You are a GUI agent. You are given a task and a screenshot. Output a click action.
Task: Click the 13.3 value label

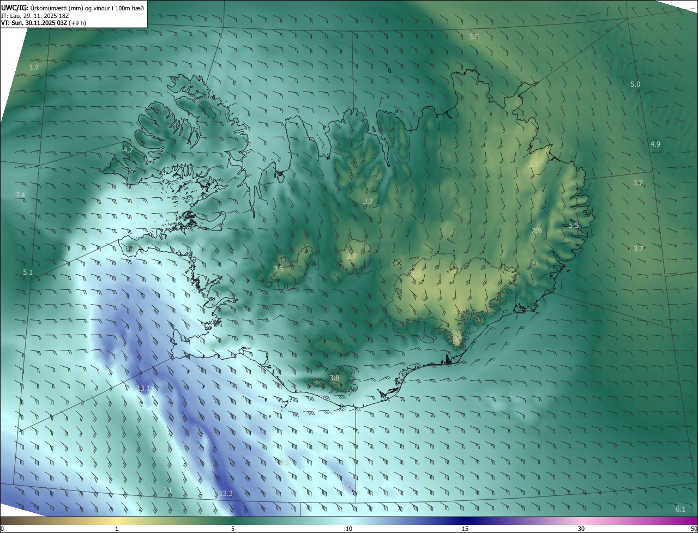coord(226,494)
